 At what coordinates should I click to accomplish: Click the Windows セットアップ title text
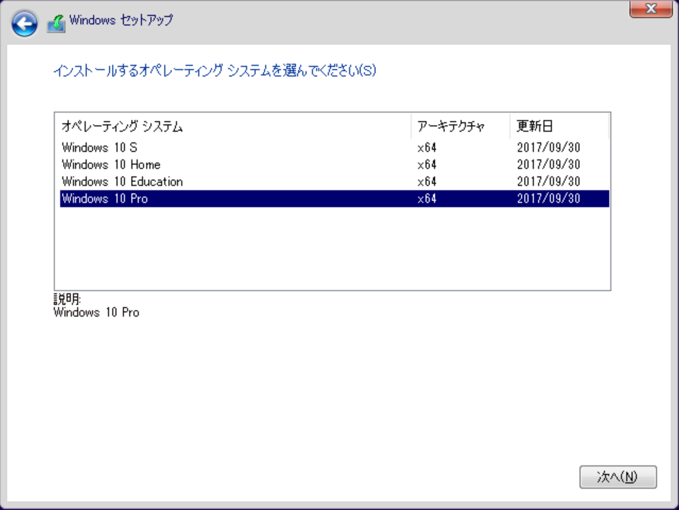coord(121,20)
